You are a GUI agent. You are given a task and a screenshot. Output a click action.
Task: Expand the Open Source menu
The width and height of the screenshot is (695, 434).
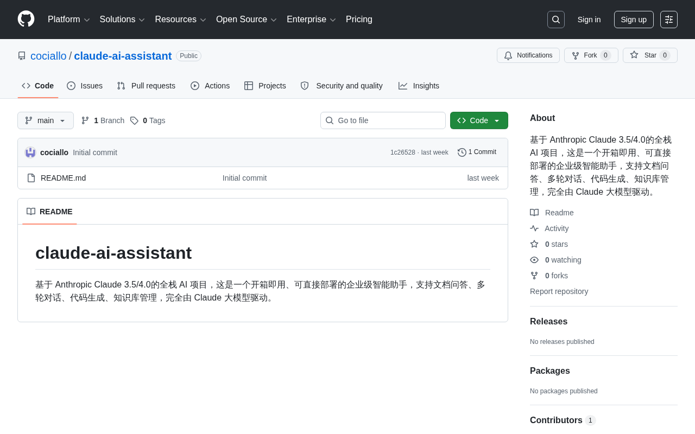pos(247,20)
